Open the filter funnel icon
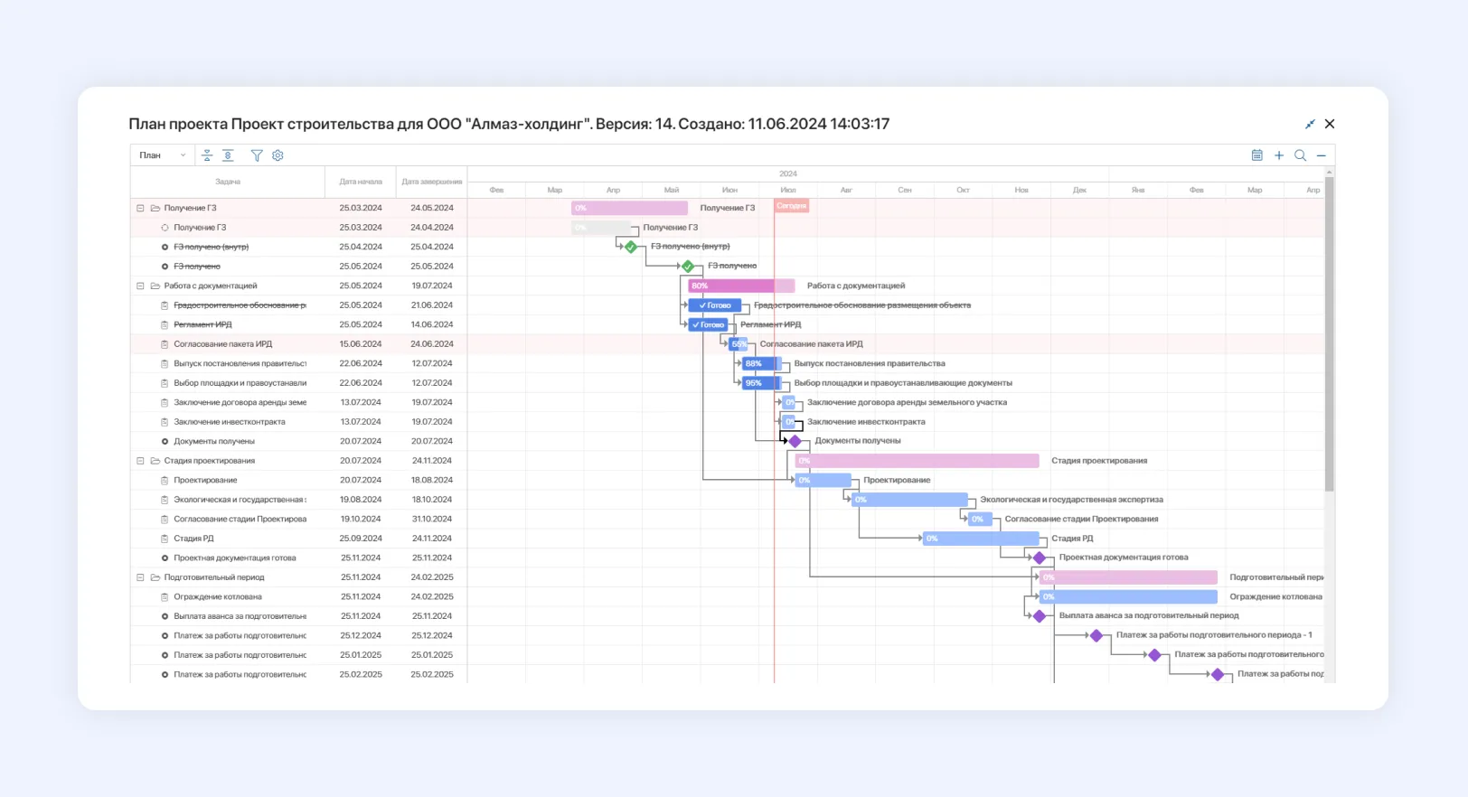 tap(257, 155)
